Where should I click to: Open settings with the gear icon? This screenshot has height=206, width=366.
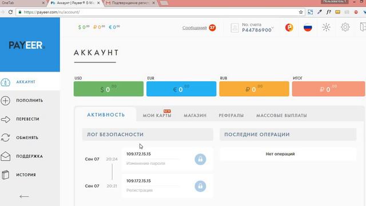345,27
